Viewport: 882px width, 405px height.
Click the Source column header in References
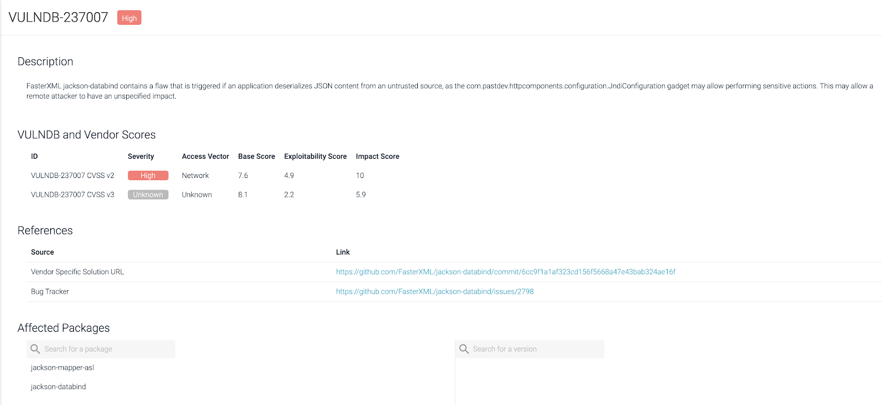[42, 252]
